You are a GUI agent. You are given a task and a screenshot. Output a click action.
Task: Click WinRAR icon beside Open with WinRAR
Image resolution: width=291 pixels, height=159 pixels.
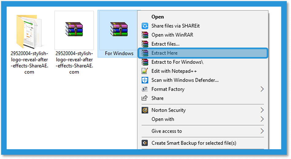click(145, 35)
